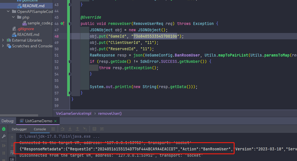Viewport: 297px width, 161px height.
Task: Open Evaluate Expression calculator icon
Action: (x=94, y=129)
